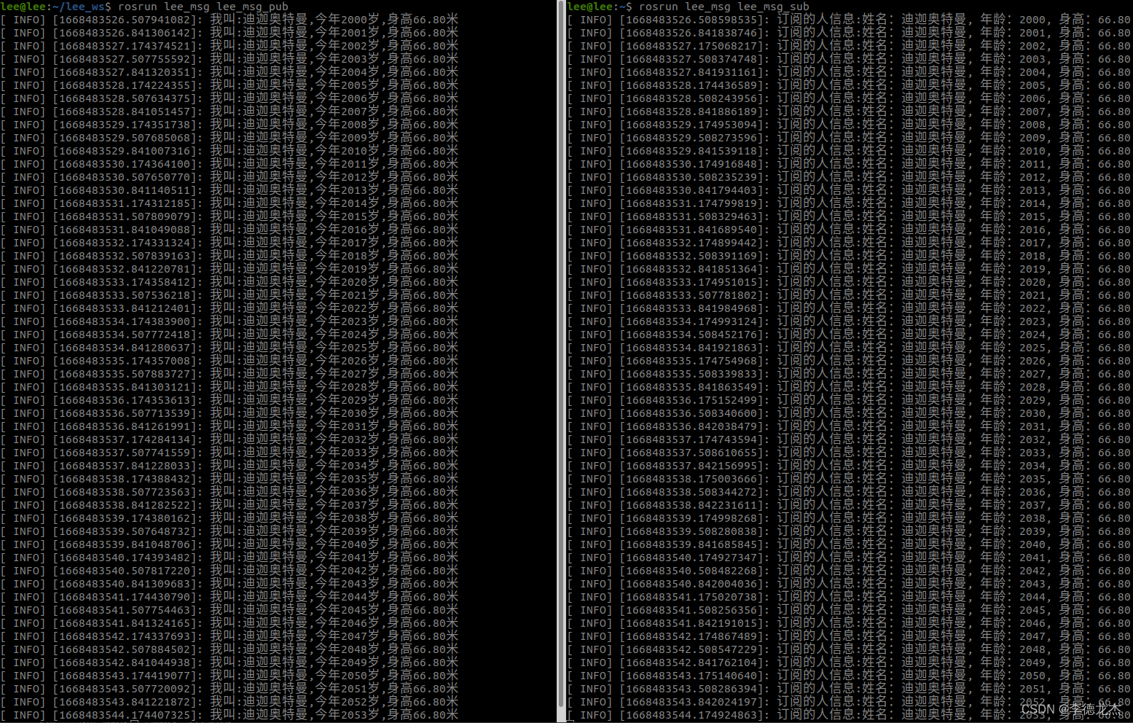The height and width of the screenshot is (723, 1133).
Task: Click subscriber line with 年龄: 2050
Action: [x=850, y=676]
